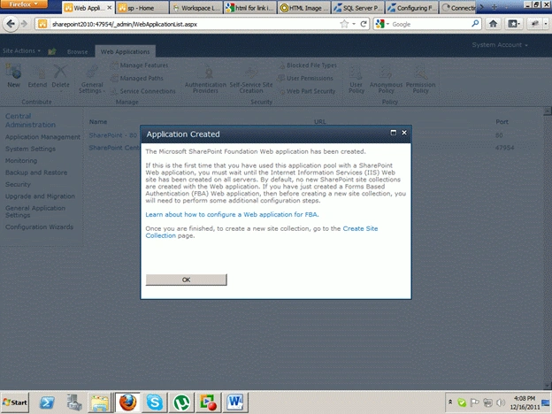
Task: Bookmark this page with the star icon
Action: click(x=344, y=24)
